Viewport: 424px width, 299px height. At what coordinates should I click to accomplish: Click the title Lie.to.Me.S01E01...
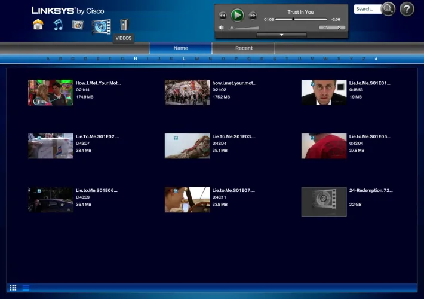coord(370,83)
